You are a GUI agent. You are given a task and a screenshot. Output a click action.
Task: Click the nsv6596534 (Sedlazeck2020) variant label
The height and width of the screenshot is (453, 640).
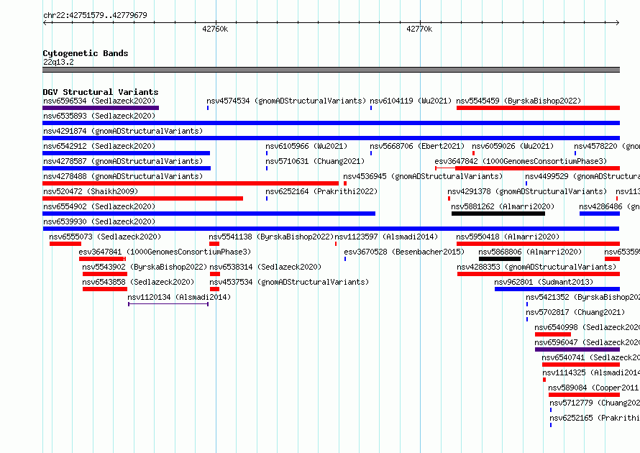[x=99, y=101]
